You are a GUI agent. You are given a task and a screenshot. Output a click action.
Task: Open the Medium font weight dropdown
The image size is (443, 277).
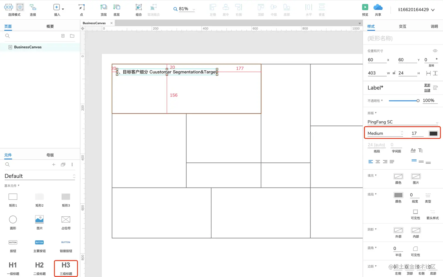(x=385, y=133)
